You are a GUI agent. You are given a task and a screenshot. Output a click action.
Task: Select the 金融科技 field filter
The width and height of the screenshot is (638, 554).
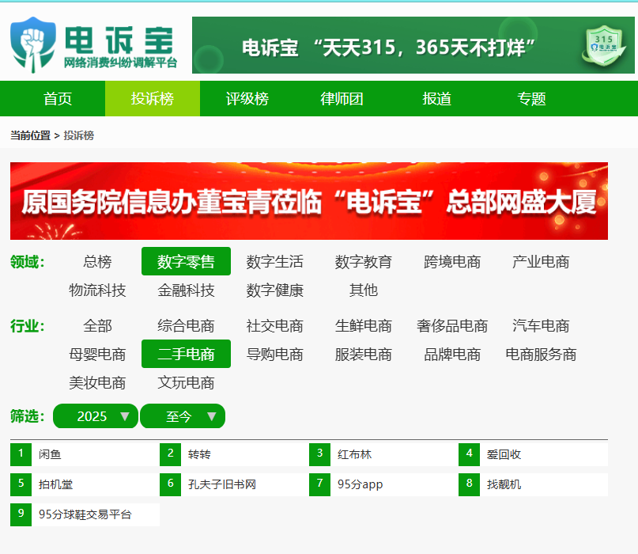(186, 290)
